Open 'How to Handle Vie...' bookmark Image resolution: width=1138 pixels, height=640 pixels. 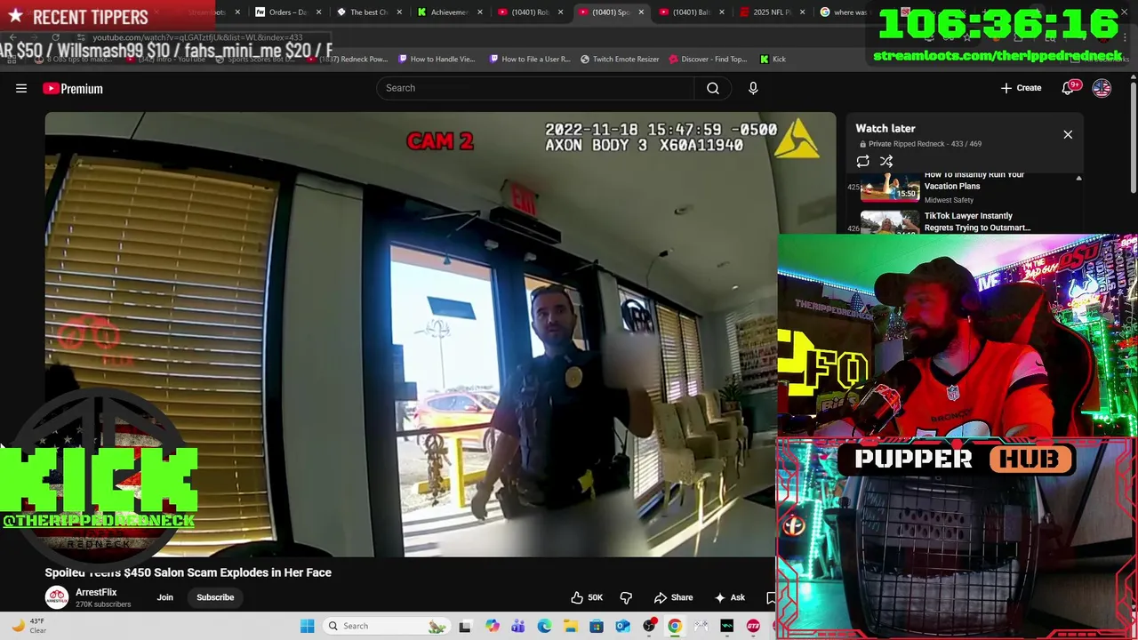pyautogui.click(x=437, y=59)
